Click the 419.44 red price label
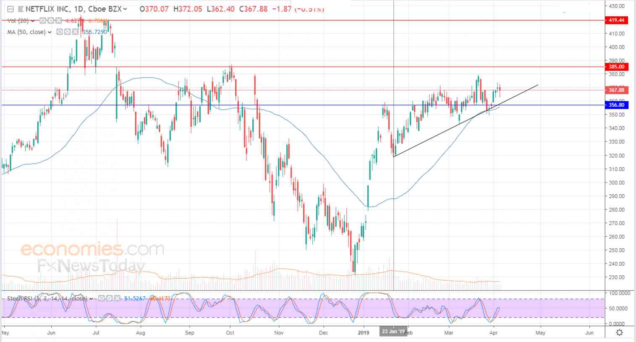This screenshot has height=342, width=636. click(616, 20)
